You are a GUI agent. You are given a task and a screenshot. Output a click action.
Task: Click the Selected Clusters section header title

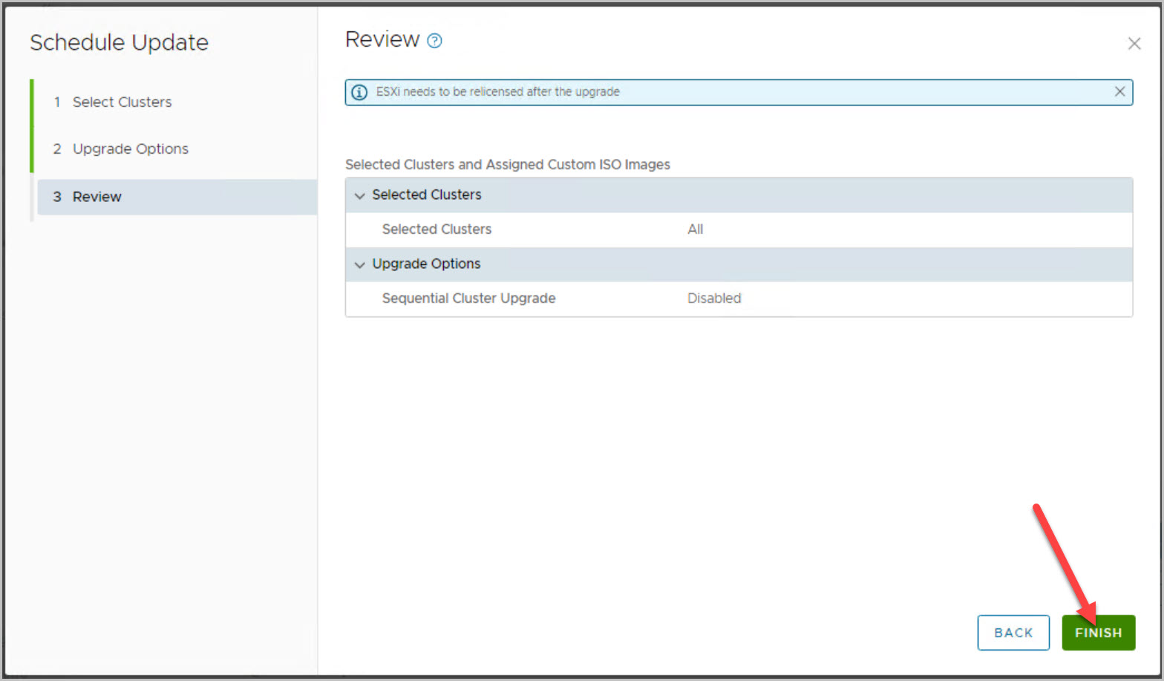426,195
